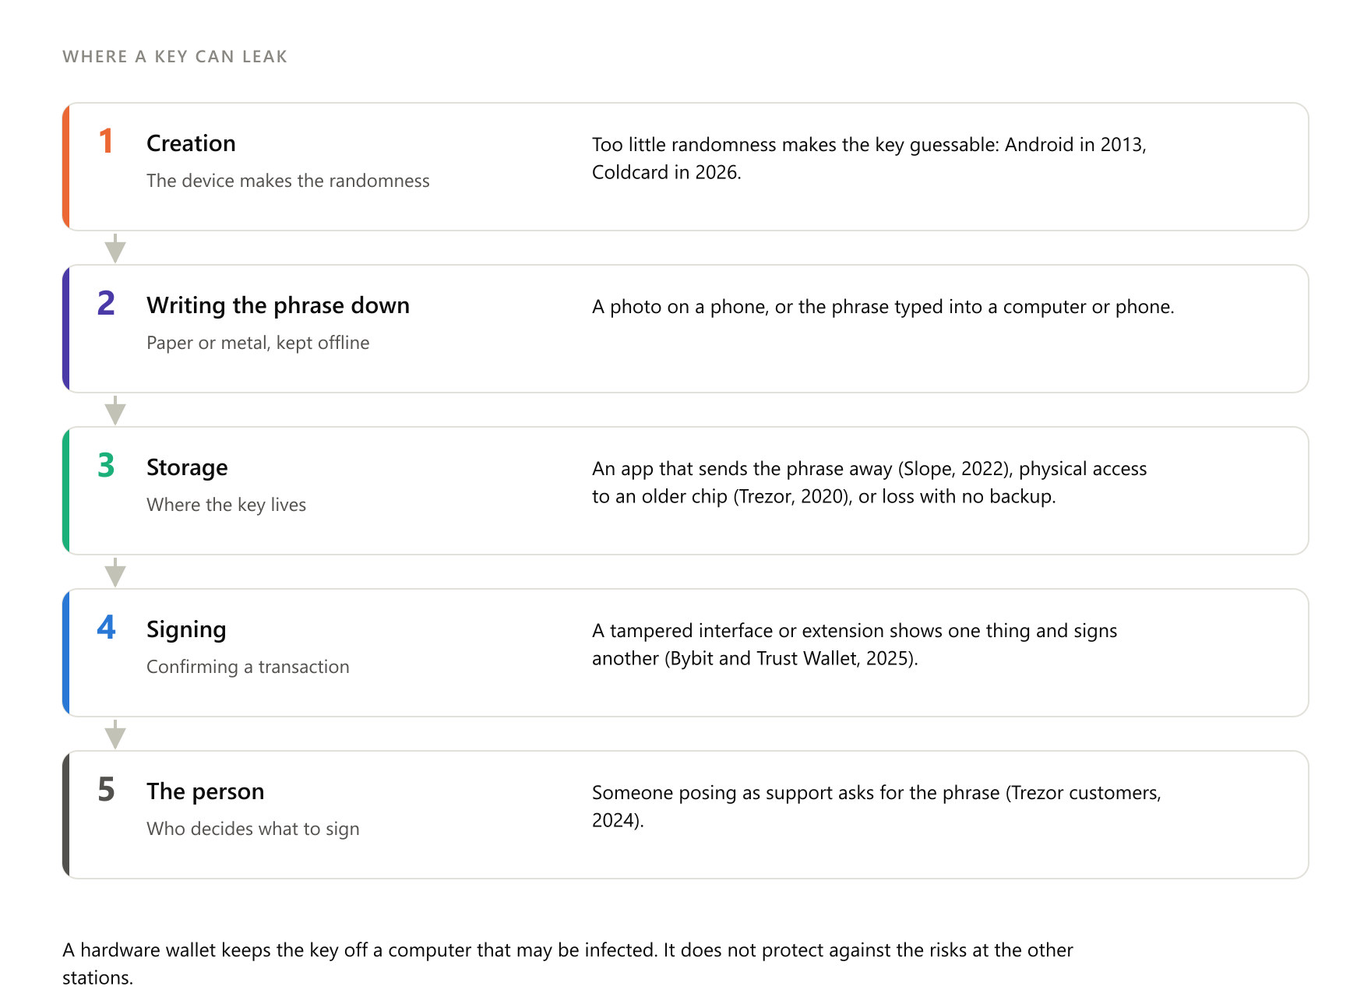Image resolution: width=1371 pixels, height=997 pixels.
Task: Click the purple number 2 badge
Action: tap(106, 304)
